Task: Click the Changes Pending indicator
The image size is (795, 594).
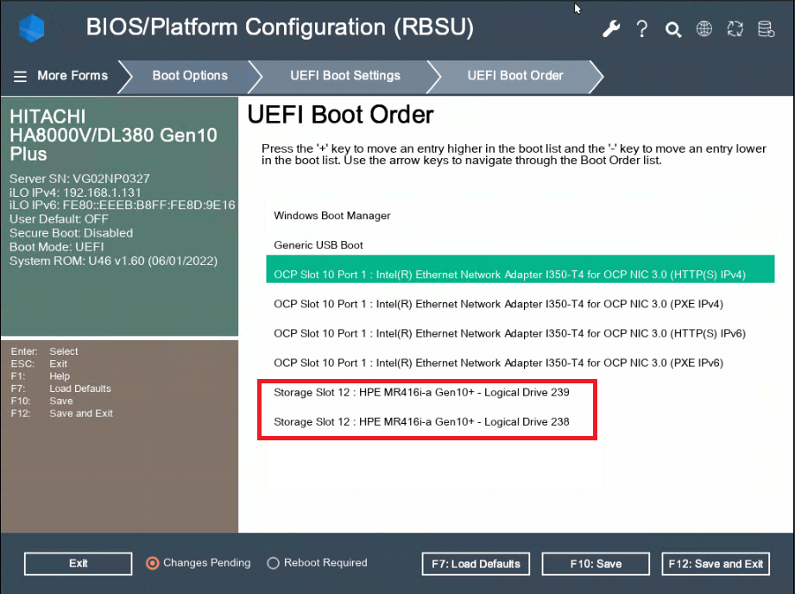Action: coord(199,563)
